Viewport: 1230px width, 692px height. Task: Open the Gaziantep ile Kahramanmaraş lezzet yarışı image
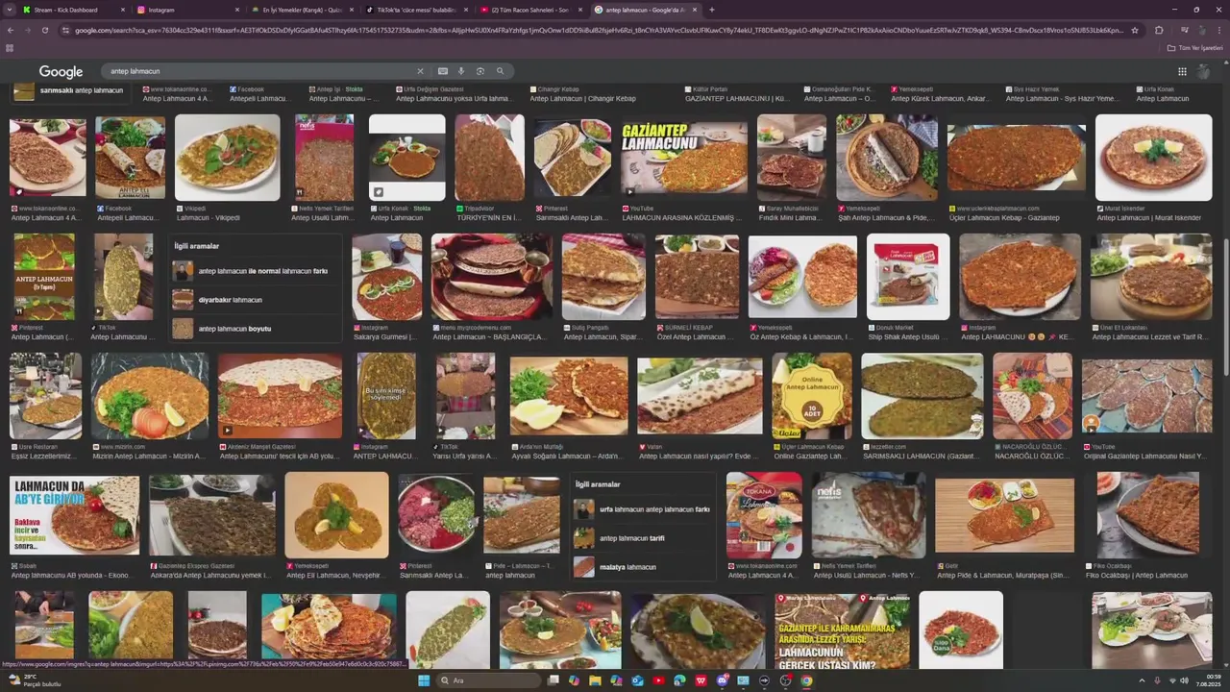point(843,630)
